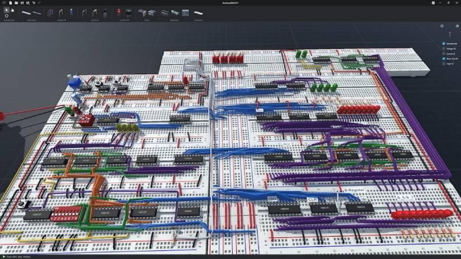Viewport: 461px width, 259px height.
Task: Enable the Voltage overlay checkbox
Action: pyautogui.click(x=443, y=48)
